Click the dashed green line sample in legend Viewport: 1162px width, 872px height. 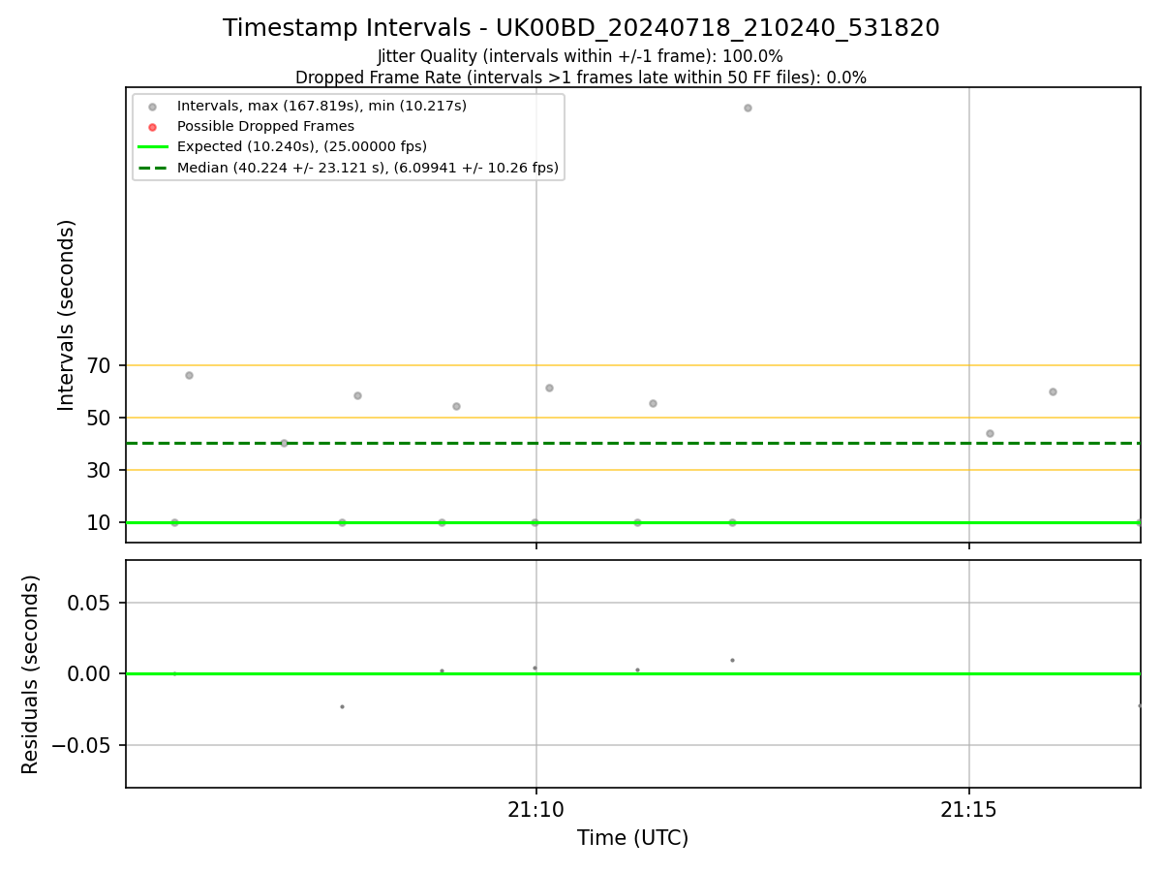[152, 168]
